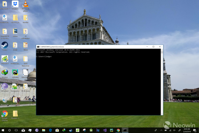Select the Command Prompt taskbar button
The height and width of the screenshot is (133, 199).
[125, 130]
